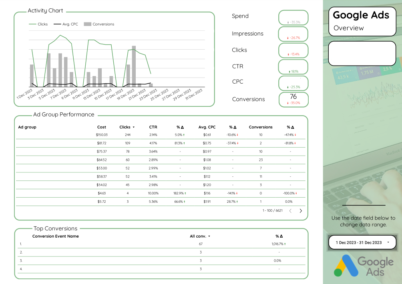Select the Spend scorecard showing -35.3%

293,18
